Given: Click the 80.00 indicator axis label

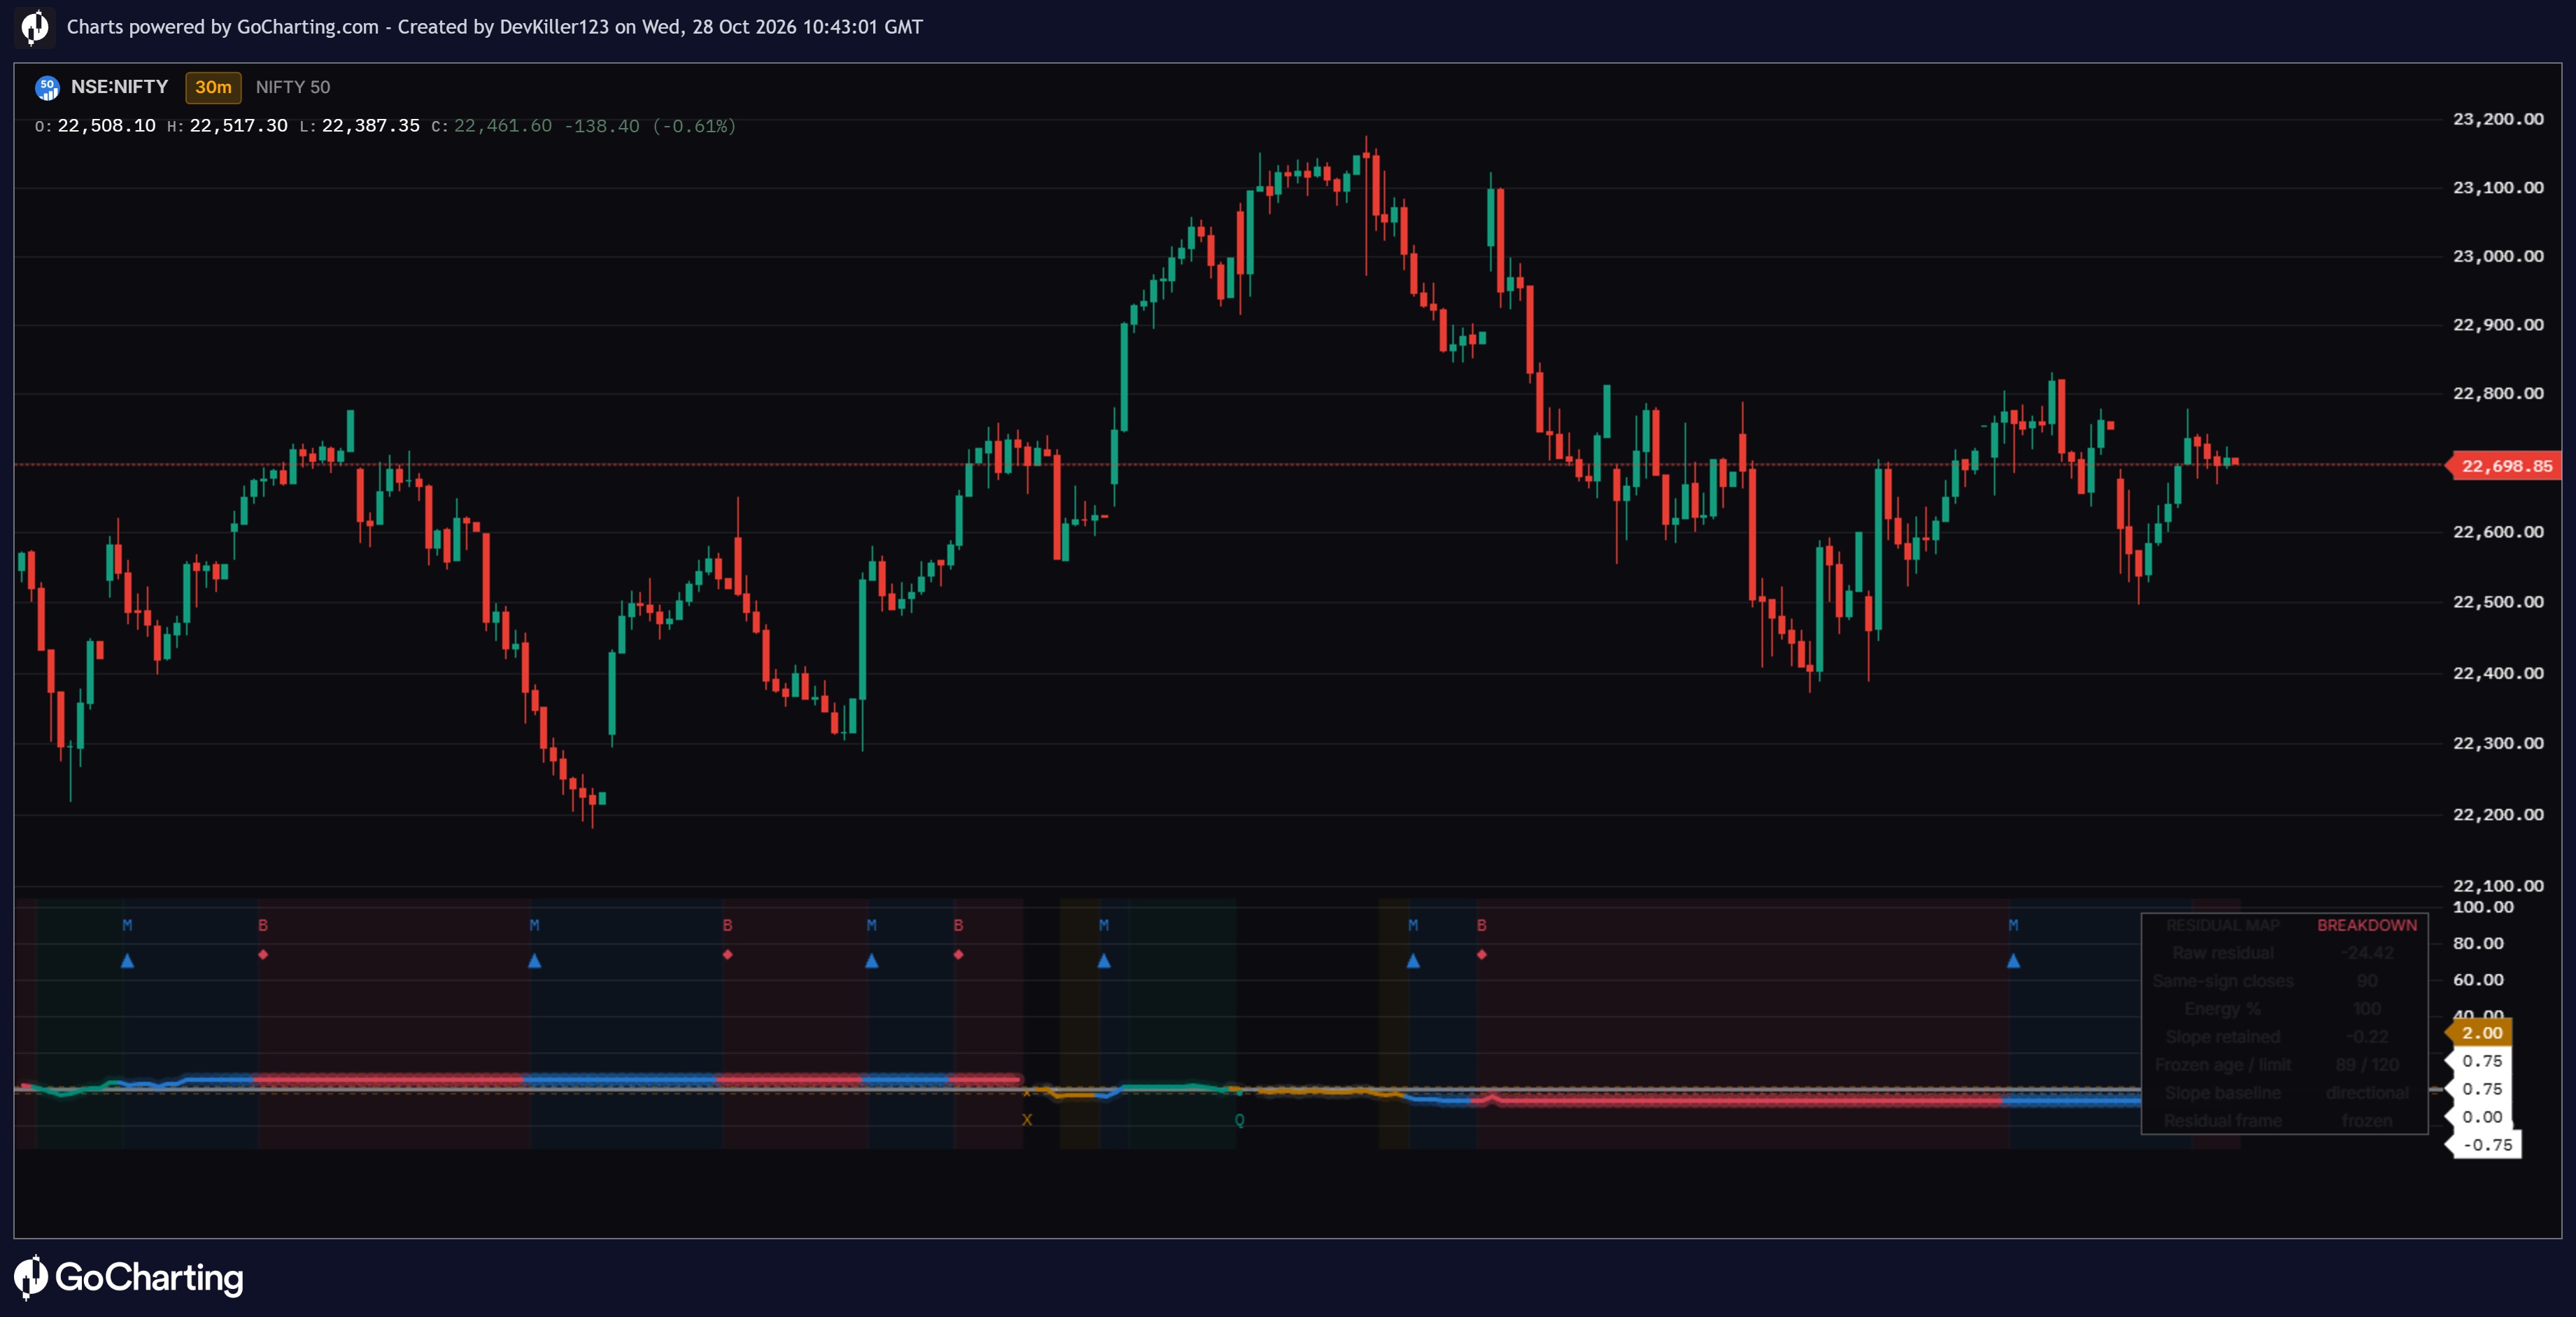Looking at the screenshot, I should tap(2478, 943).
